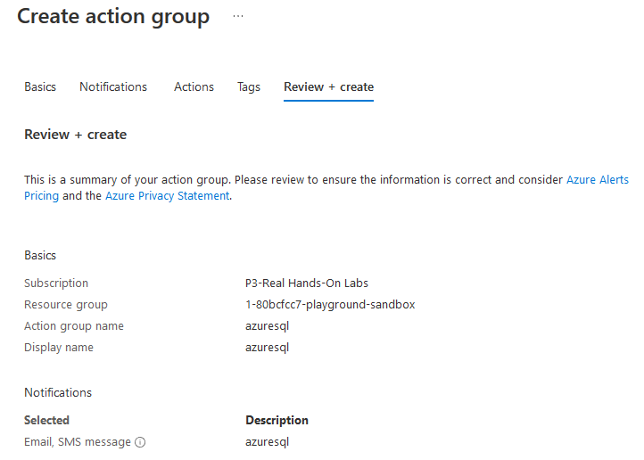Click the Description column header
The height and width of the screenshot is (460, 644).
click(x=277, y=420)
